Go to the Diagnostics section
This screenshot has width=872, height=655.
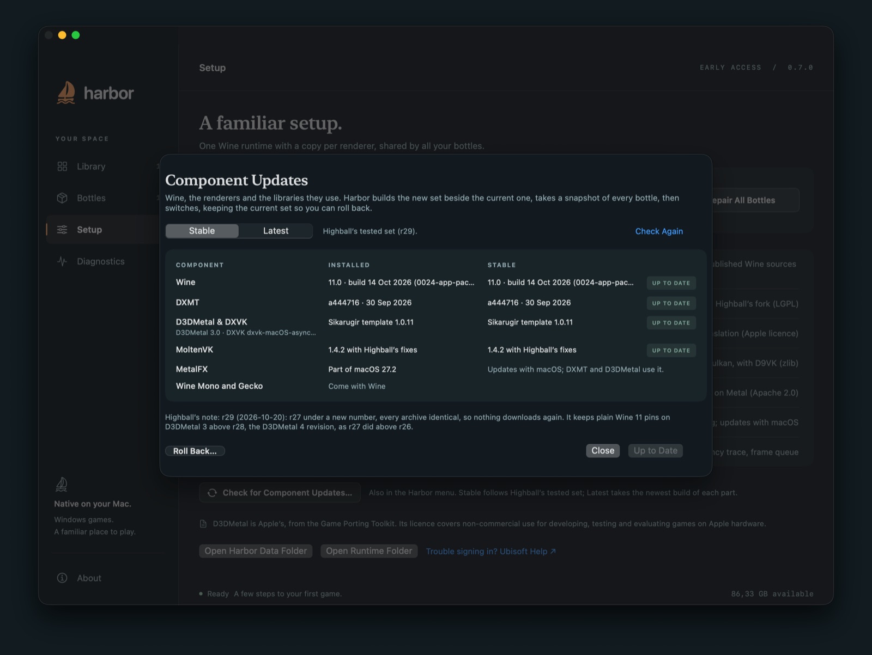[x=101, y=261]
